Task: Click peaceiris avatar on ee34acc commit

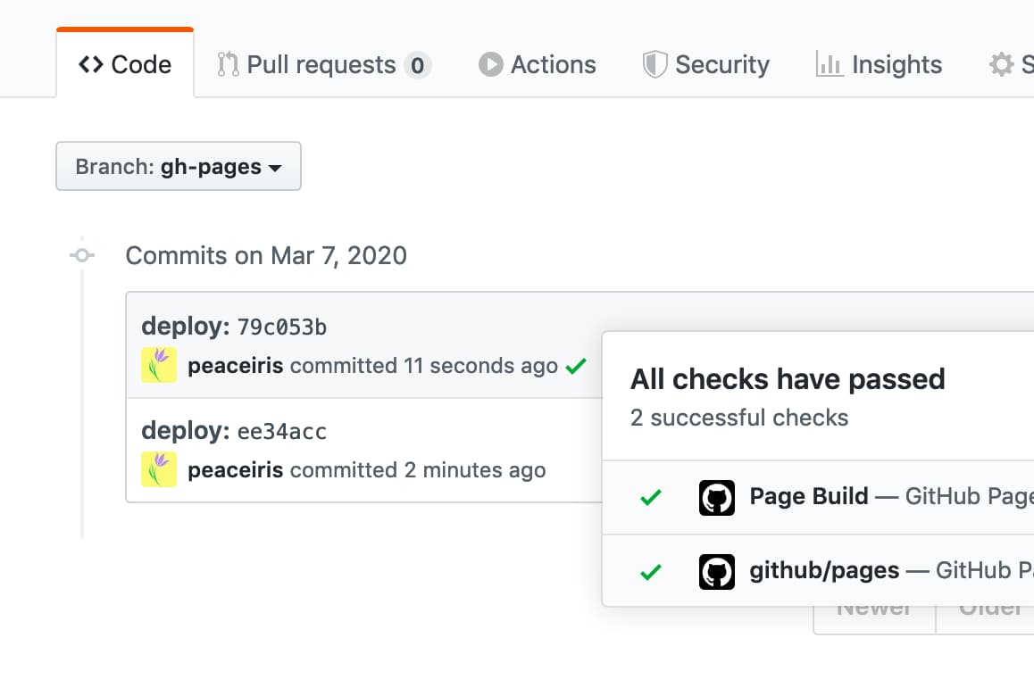Action: click(159, 469)
